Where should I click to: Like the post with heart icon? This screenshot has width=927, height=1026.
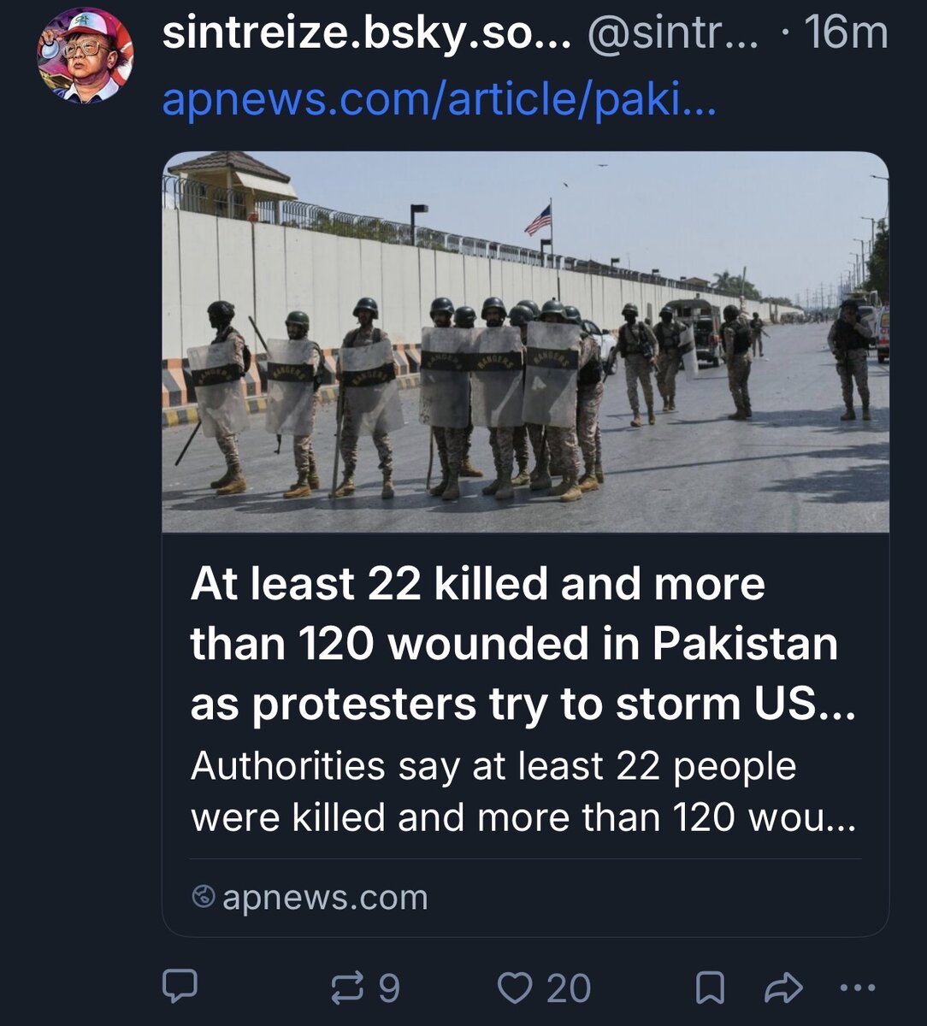click(515, 988)
